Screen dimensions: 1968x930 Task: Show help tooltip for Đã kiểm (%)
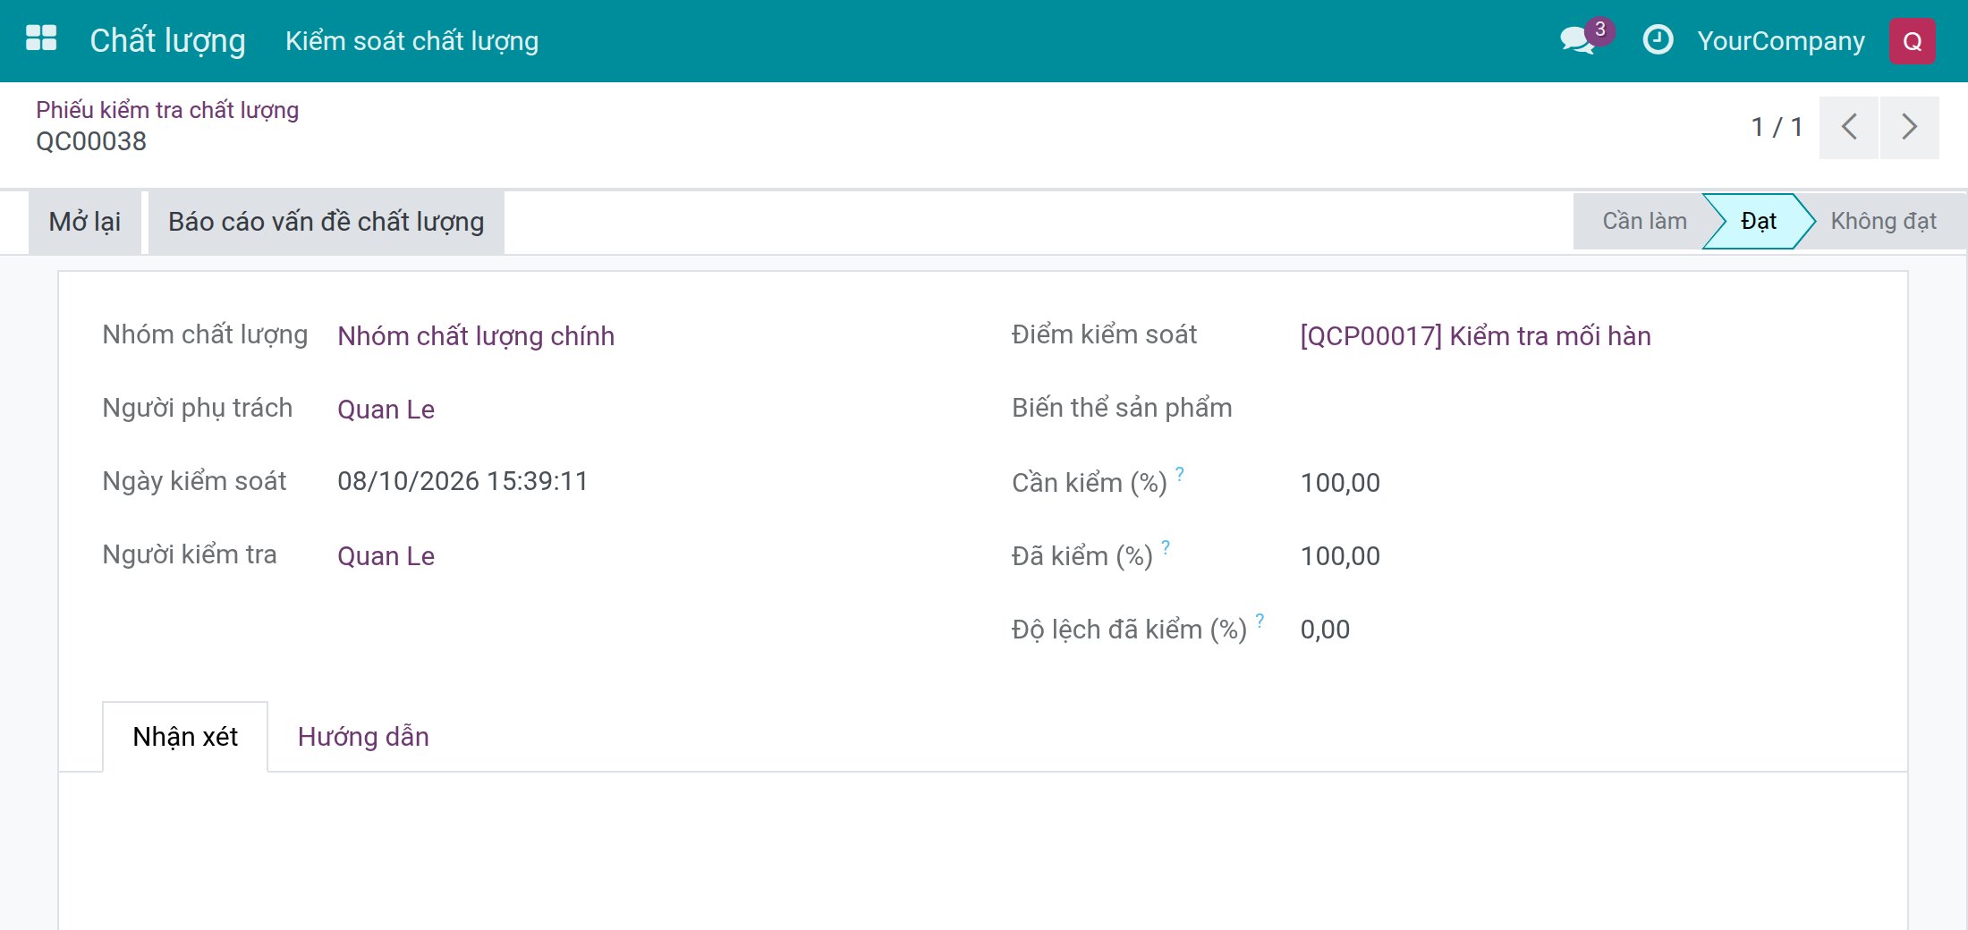point(1166,546)
